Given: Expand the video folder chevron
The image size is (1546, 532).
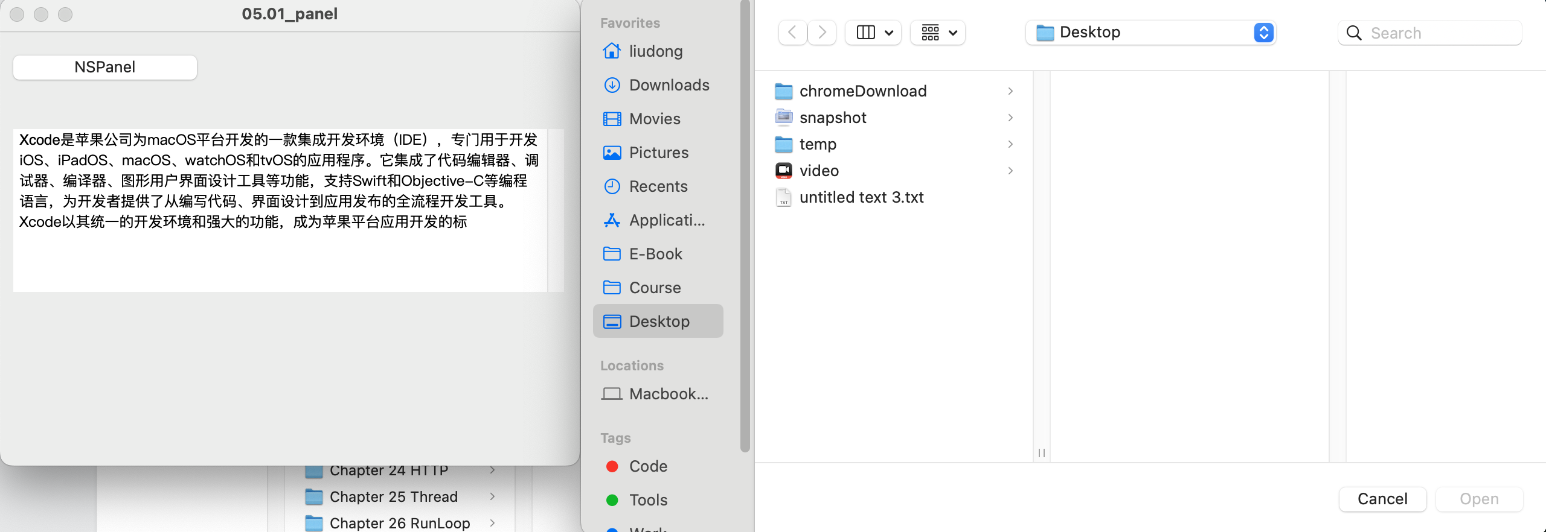Looking at the screenshot, I should tap(1010, 171).
